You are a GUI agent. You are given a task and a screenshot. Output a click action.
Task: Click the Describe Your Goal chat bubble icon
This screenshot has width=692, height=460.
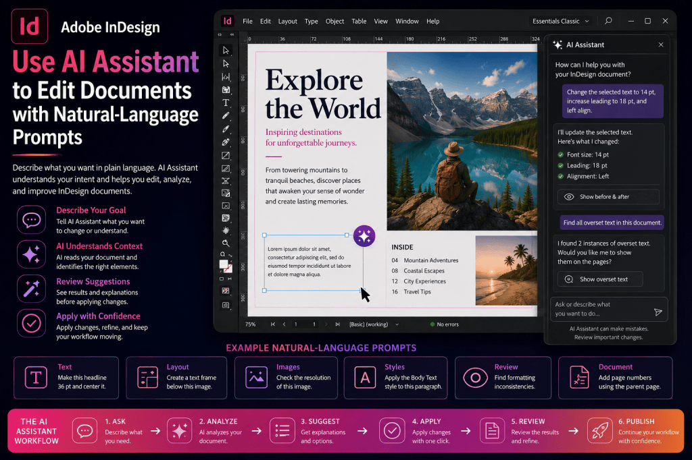click(31, 219)
